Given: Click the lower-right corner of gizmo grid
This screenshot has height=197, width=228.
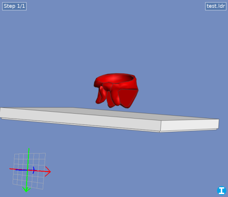Looking at the screenshot, I should pyautogui.click(x=43, y=189).
